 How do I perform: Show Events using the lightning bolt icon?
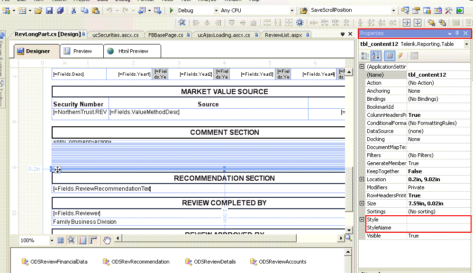click(x=400, y=55)
